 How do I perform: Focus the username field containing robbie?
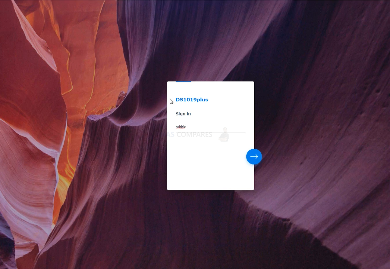[x=210, y=127]
